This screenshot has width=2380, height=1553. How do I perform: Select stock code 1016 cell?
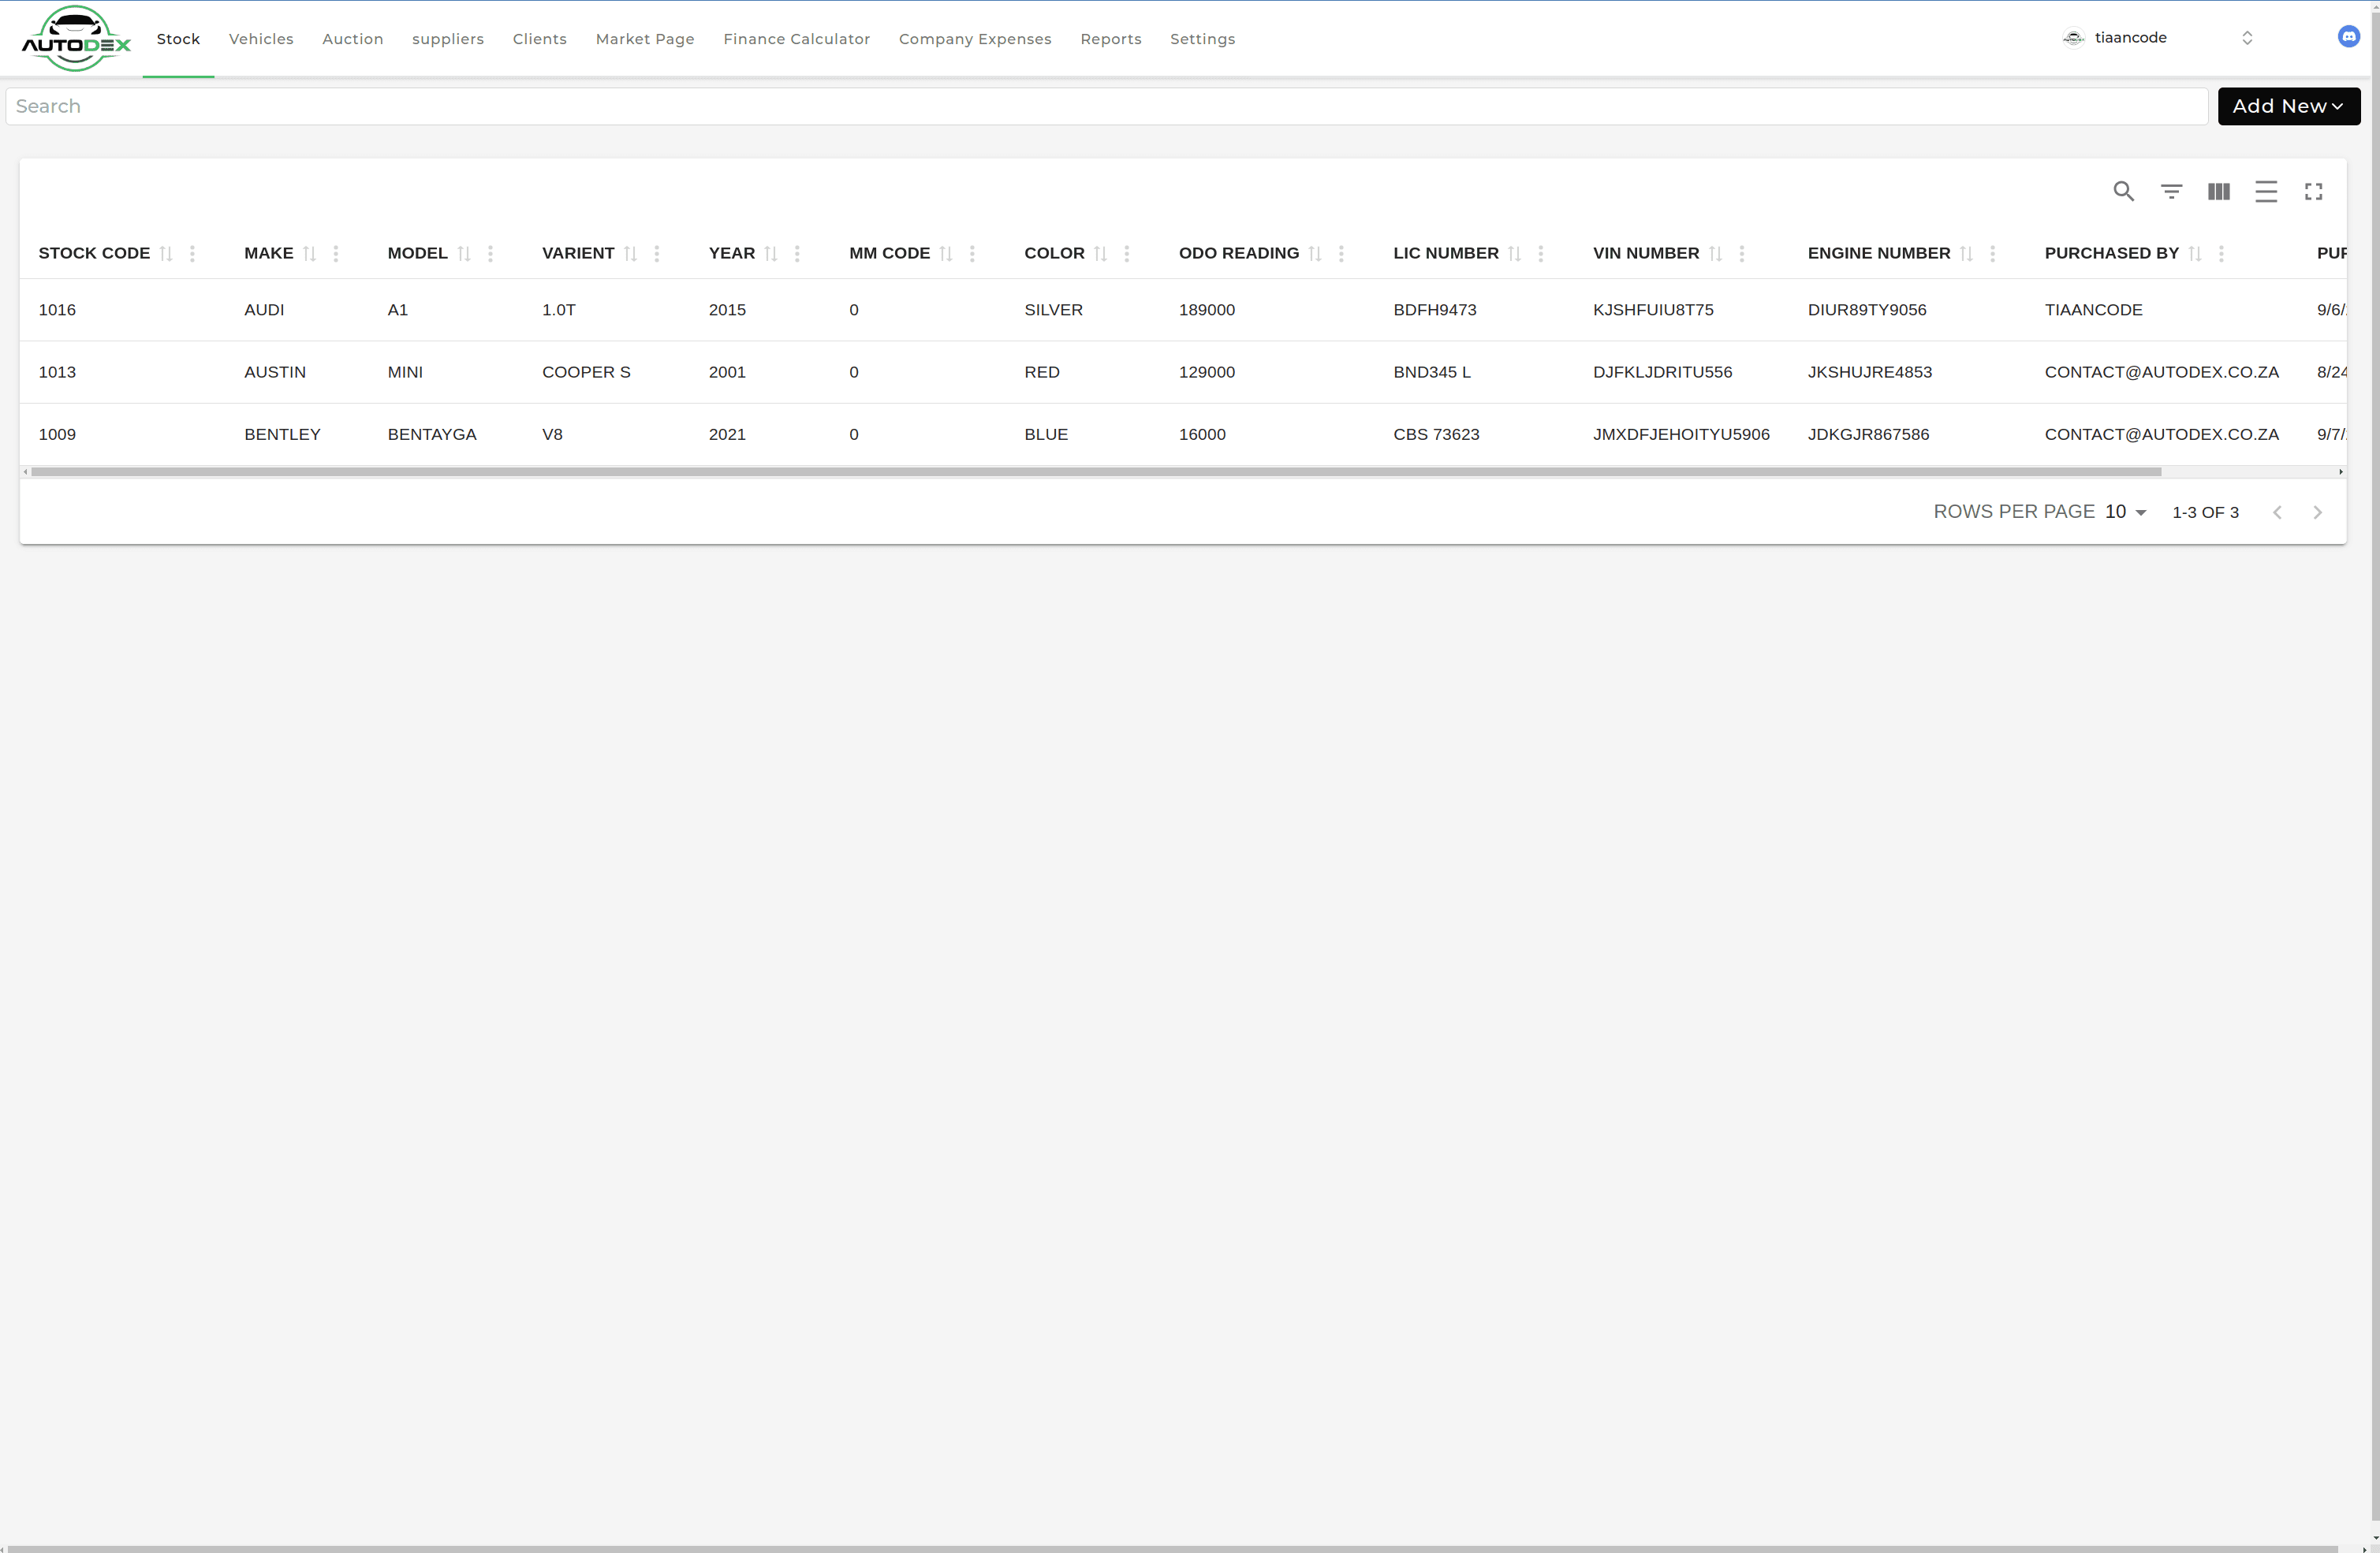click(x=57, y=310)
